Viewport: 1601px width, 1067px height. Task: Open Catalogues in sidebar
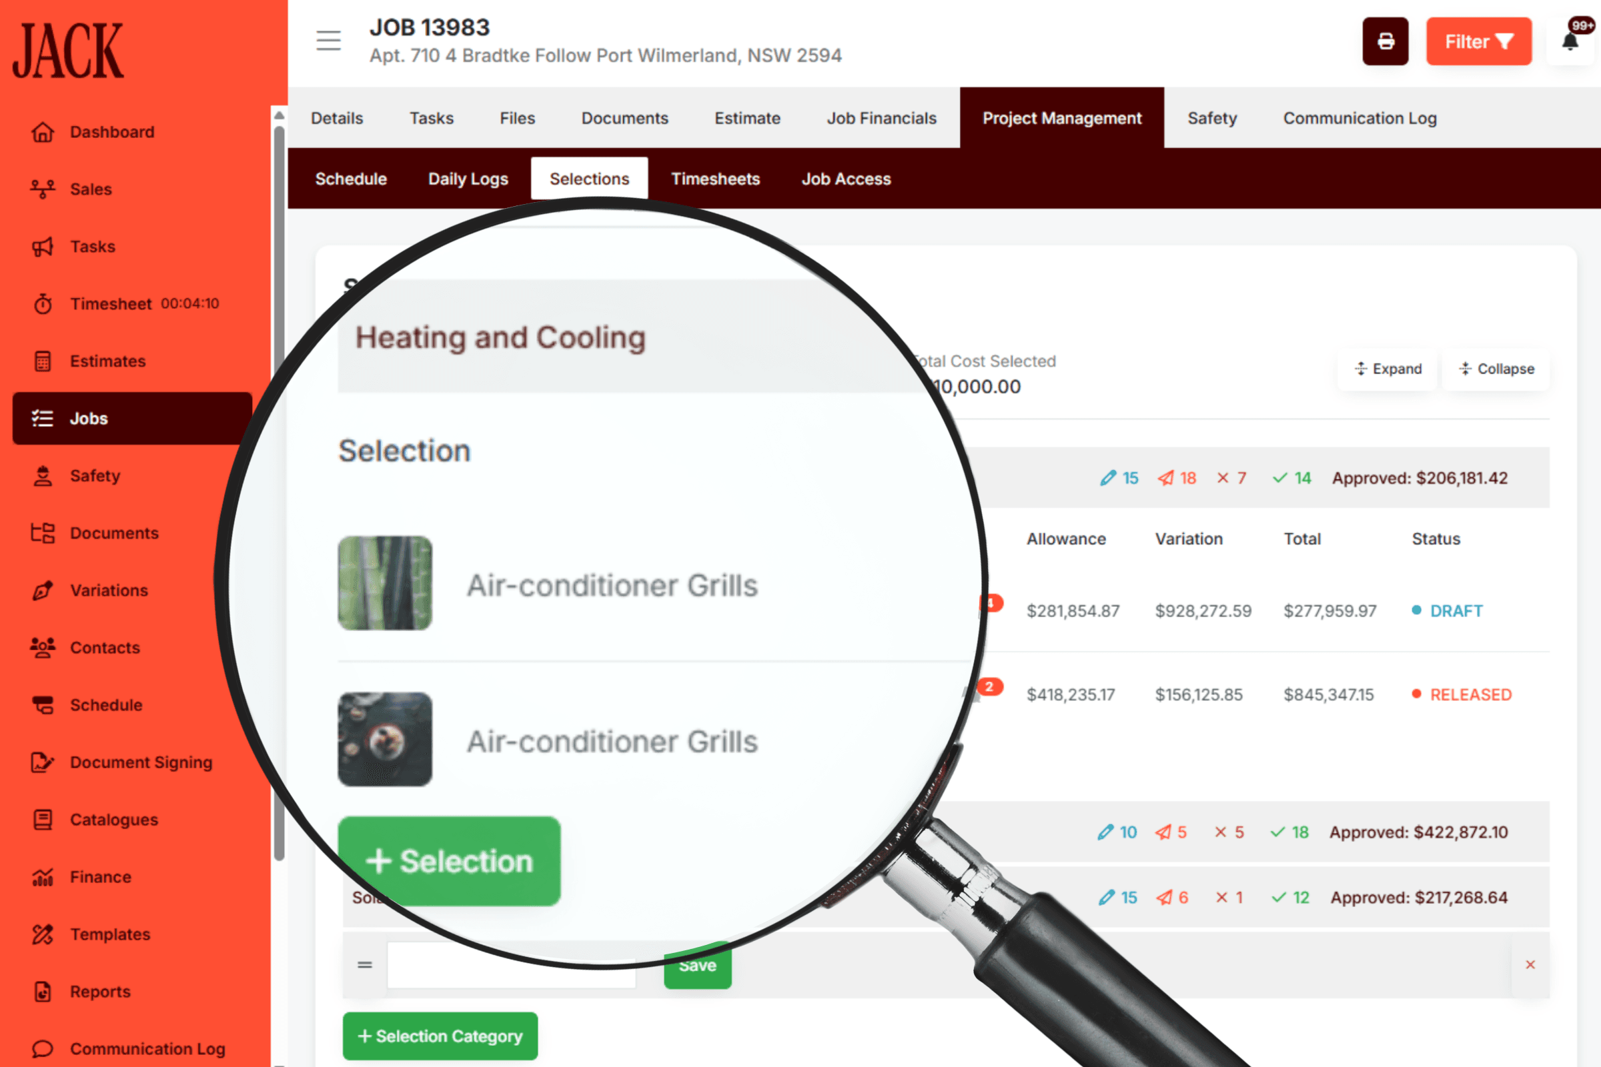point(113,820)
